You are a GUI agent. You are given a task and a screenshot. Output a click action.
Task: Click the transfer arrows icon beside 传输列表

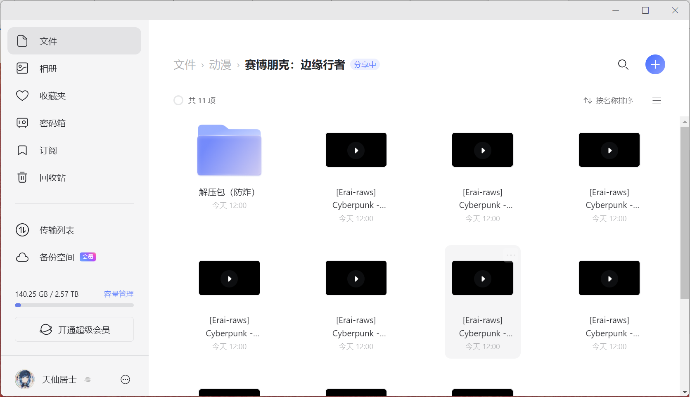pos(22,230)
